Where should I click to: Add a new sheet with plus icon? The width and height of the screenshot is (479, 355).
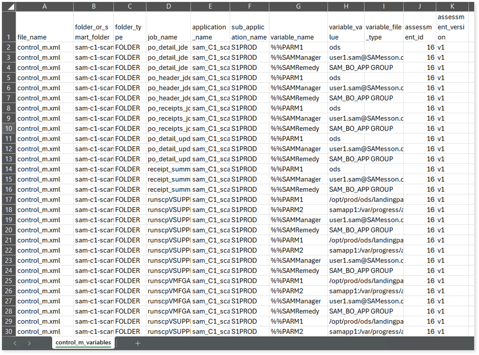tap(138, 343)
